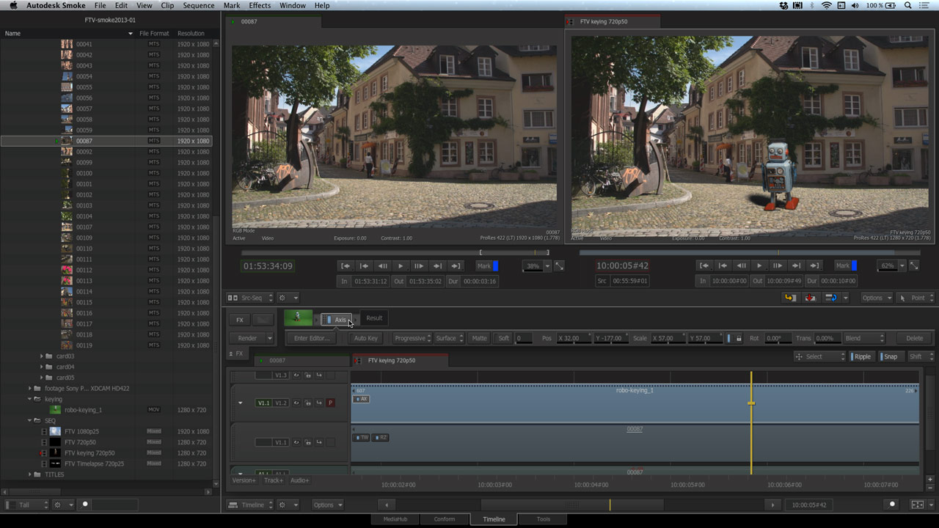Click the Enter Editor button

point(313,338)
